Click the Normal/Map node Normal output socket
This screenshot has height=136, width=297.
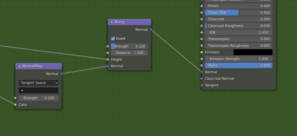coord(61,74)
